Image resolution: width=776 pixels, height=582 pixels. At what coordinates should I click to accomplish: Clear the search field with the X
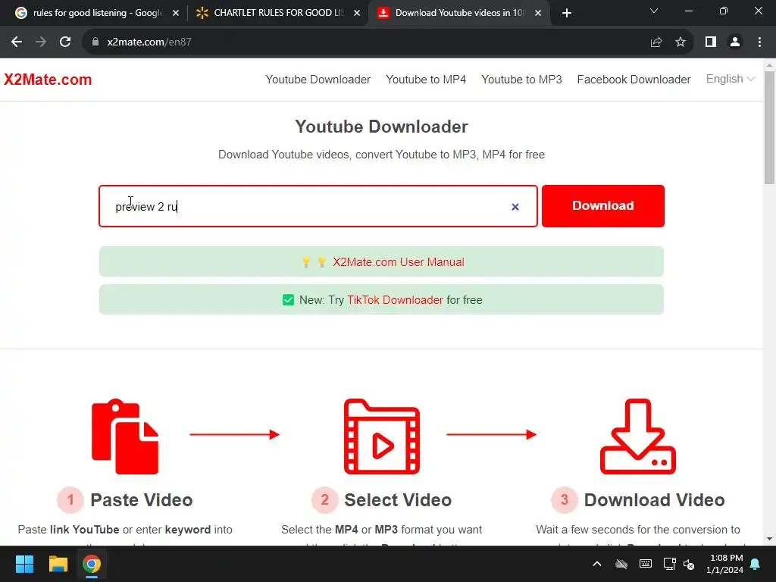(515, 207)
